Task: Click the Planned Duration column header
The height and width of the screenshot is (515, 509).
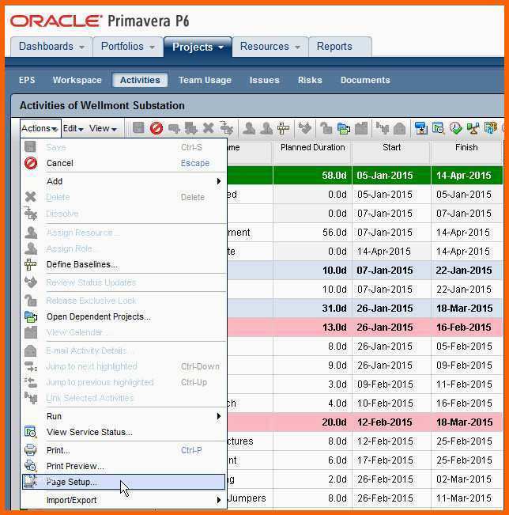Action: click(x=312, y=152)
